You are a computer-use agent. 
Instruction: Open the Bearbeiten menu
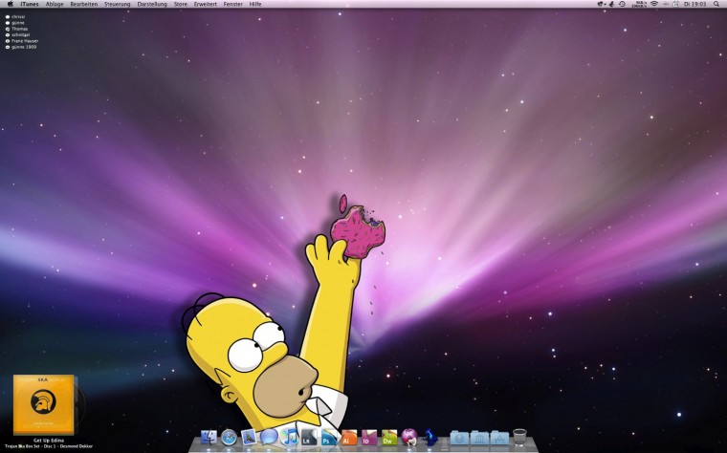point(84,4)
